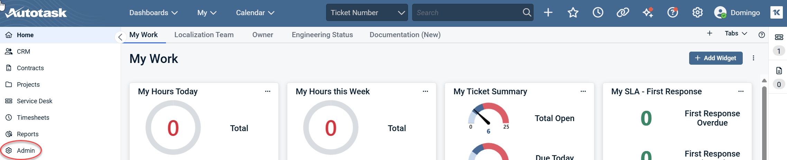Switch to the Engineering Status tab
Image resolution: width=787 pixels, height=160 pixels.
(x=322, y=35)
